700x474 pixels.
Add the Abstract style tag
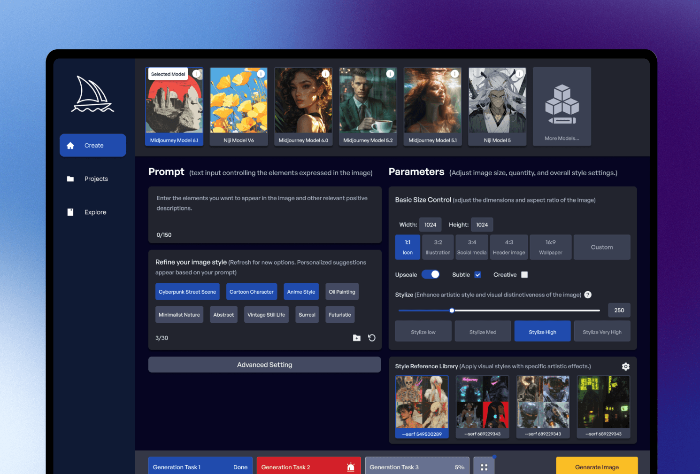point(223,315)
